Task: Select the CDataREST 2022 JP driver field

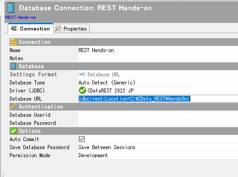Action: coord(158,91)
